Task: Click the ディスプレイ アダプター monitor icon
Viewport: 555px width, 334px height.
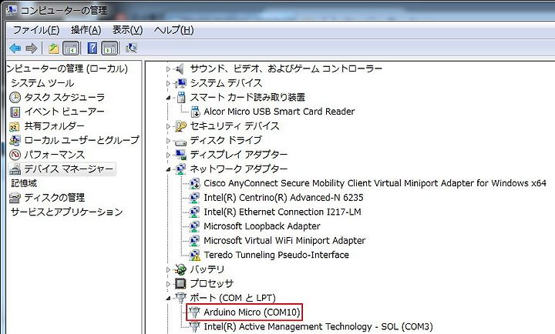Action: click(x=181, y=155)
